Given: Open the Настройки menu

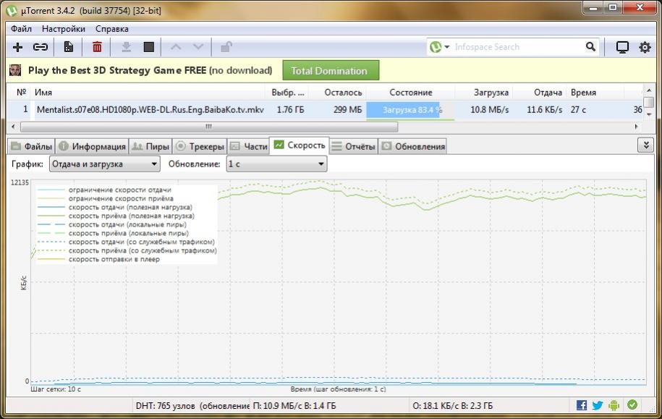Looking at the screenshot, I should click(x=64, y=29).
